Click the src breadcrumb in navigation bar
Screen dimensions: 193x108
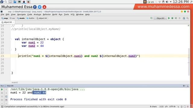coord(12,18)
